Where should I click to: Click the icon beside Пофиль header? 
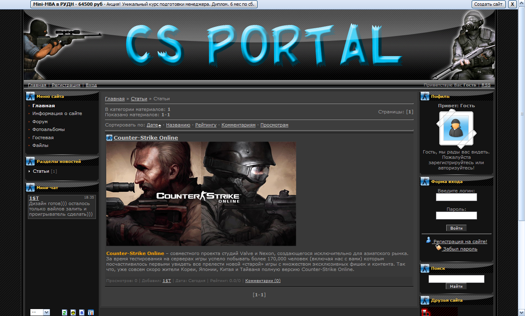[425, 96]
